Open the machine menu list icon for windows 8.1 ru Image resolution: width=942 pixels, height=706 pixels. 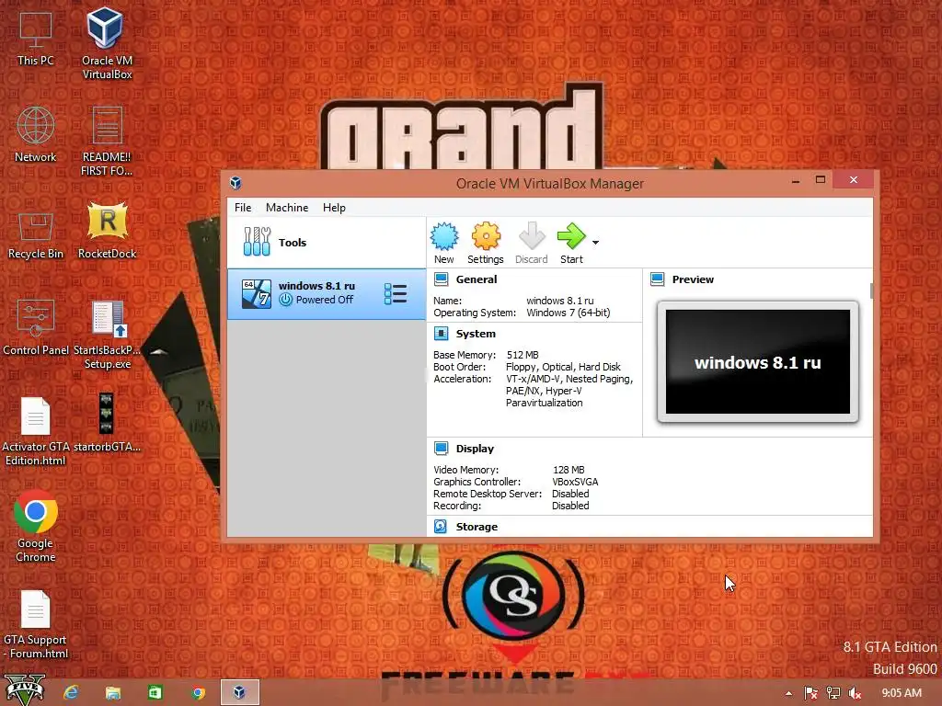click(x=396, y=293)
